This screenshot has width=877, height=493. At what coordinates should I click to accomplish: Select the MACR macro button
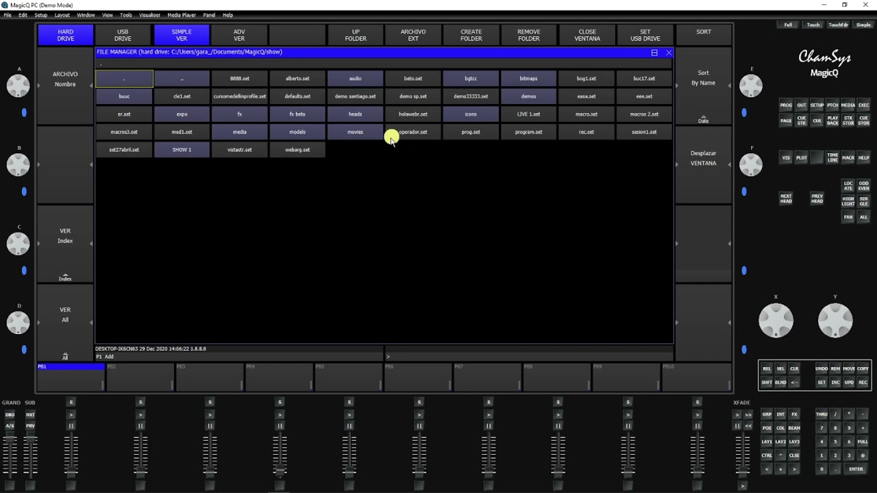(x=848, y=157)
